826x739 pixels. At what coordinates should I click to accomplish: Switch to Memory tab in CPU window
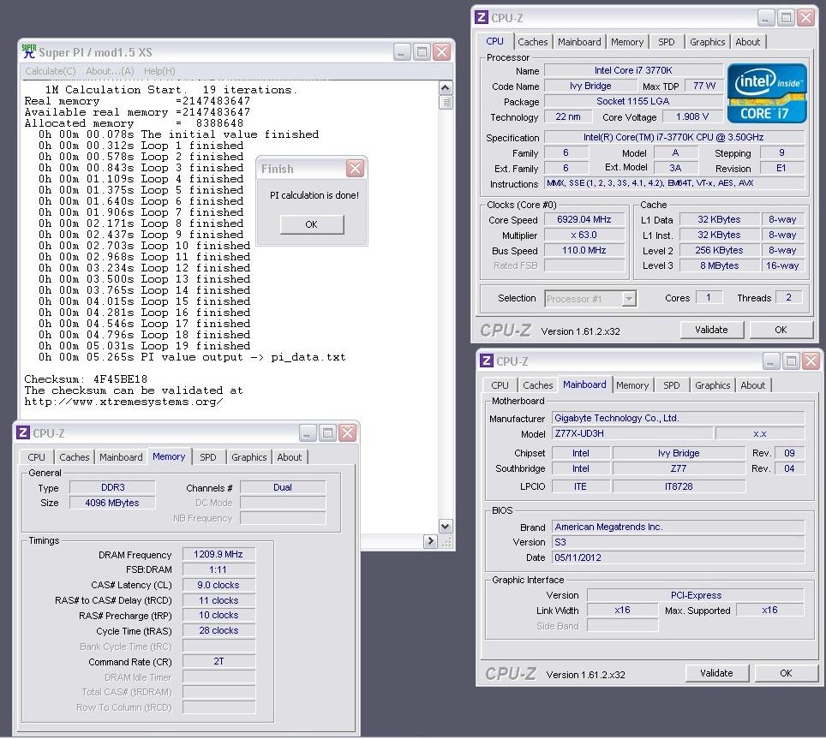pyautogui.click(x=627, y=42)
